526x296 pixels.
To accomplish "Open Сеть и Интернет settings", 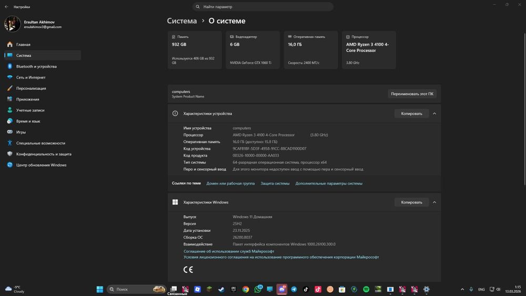I will (x=43, y=77).
